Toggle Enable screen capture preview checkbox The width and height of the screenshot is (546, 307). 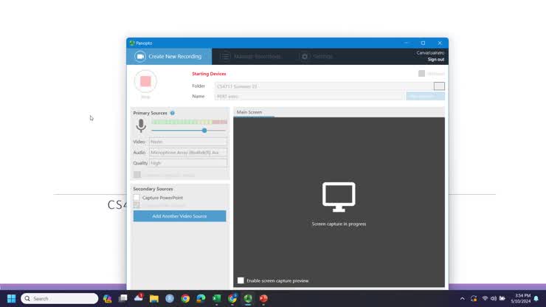[x=241, y=280]
